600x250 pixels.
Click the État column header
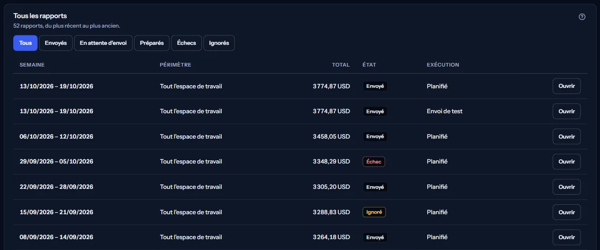[369, 65]
